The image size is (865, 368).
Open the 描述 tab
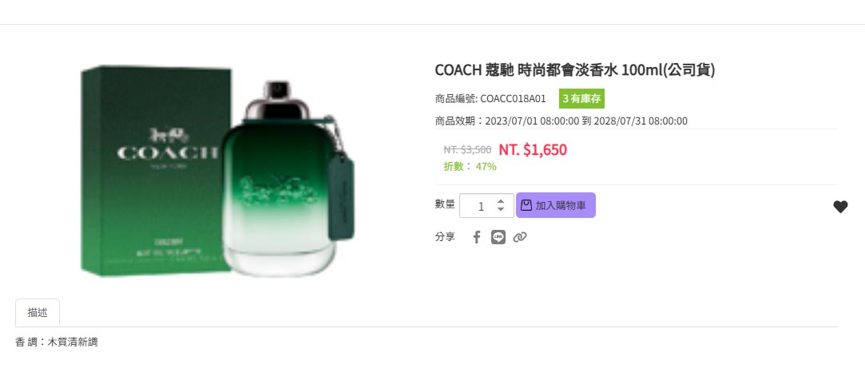(38, 312)
